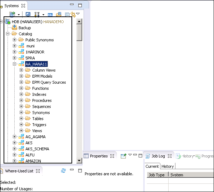
Task: Expand the Public Synonyms folder
Action: point(14,40)
